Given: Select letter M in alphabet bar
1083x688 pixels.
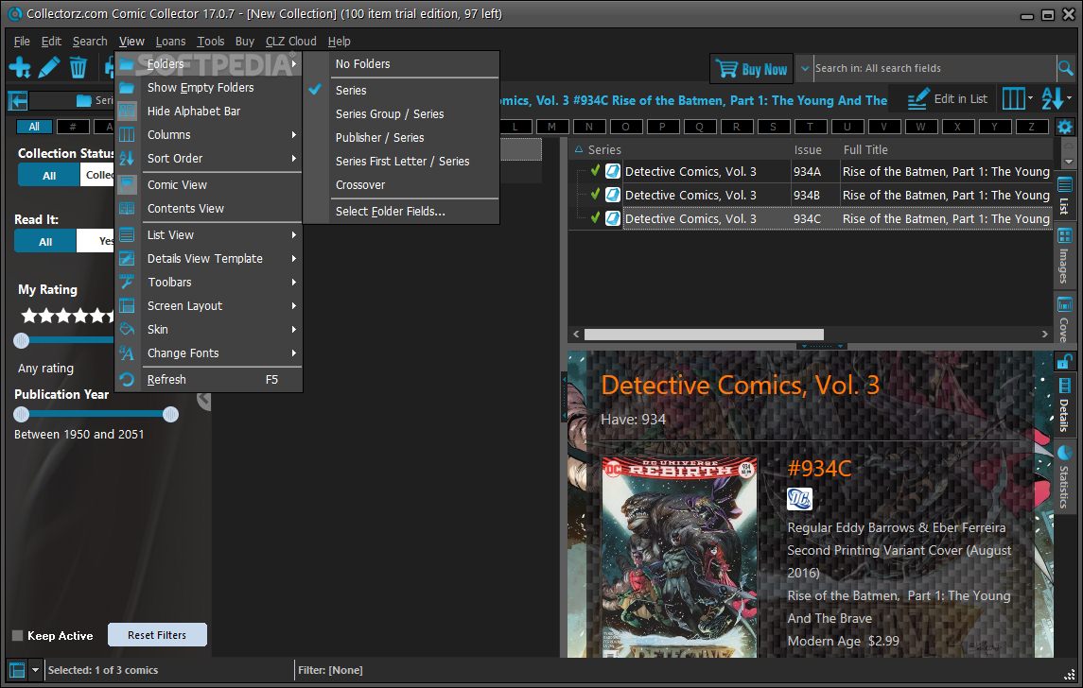Looking at the screenshot, I should (x=551, y=127).
